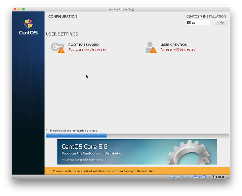Click the CENTOS 7 INSTALLATION title

pos(206,16)
